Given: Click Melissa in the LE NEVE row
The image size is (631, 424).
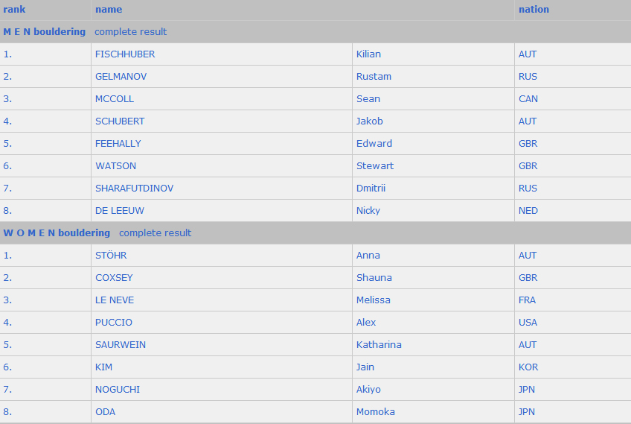Looking at the screenshot, I should pos(373,300).
